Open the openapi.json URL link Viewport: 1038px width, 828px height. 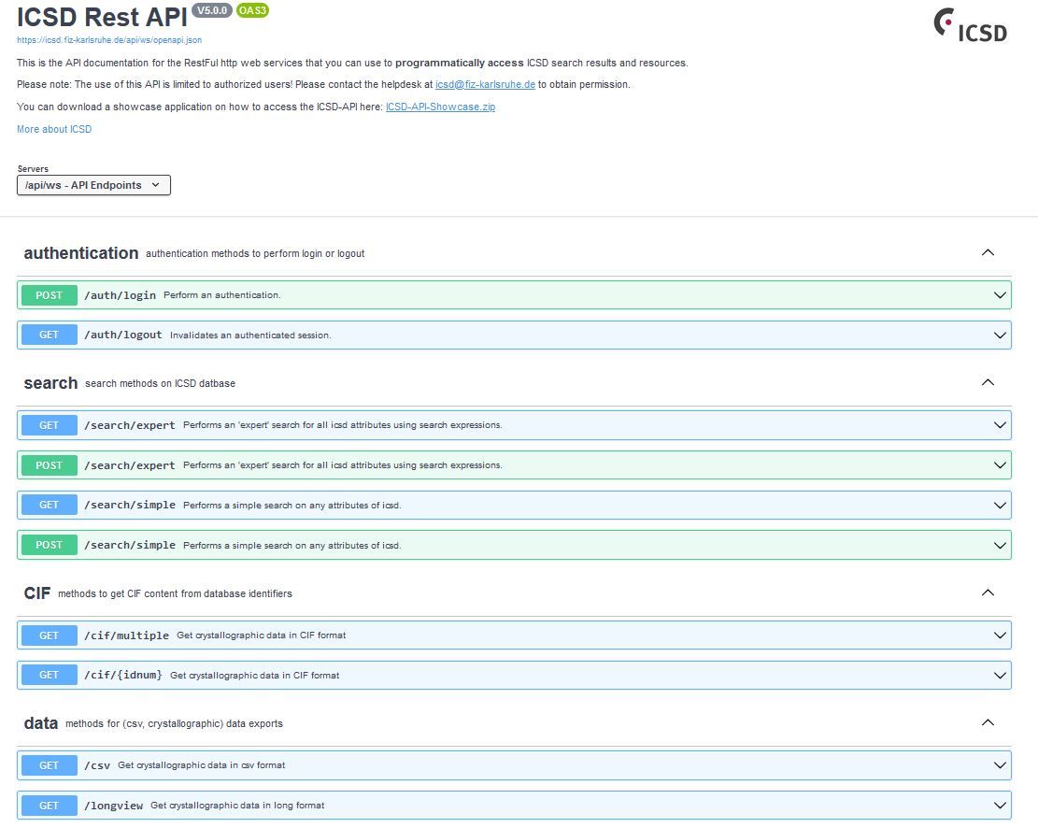tap(109, 40)
